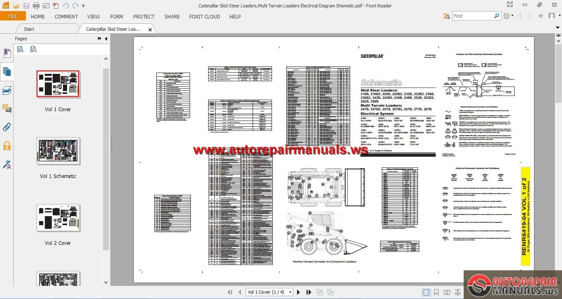Click the Save icon in quick toolbar
Screen dimensions: 562x299
coord(26,6)
